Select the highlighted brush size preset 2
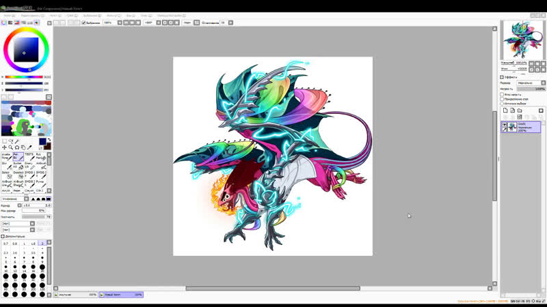This screenshot has width=547, height=307. 42,244
